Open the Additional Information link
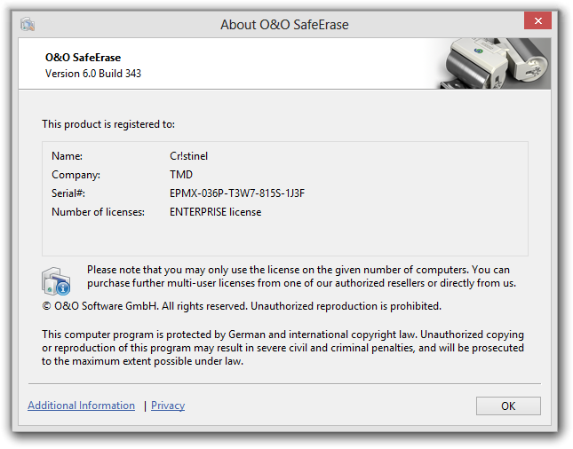The image size is (573, 449). coord(81,406)
